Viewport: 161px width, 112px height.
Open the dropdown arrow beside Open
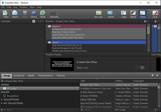pyautogui.click(x=19, y=13)
